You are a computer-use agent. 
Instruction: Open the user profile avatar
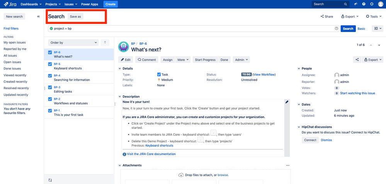coord(381,4)
